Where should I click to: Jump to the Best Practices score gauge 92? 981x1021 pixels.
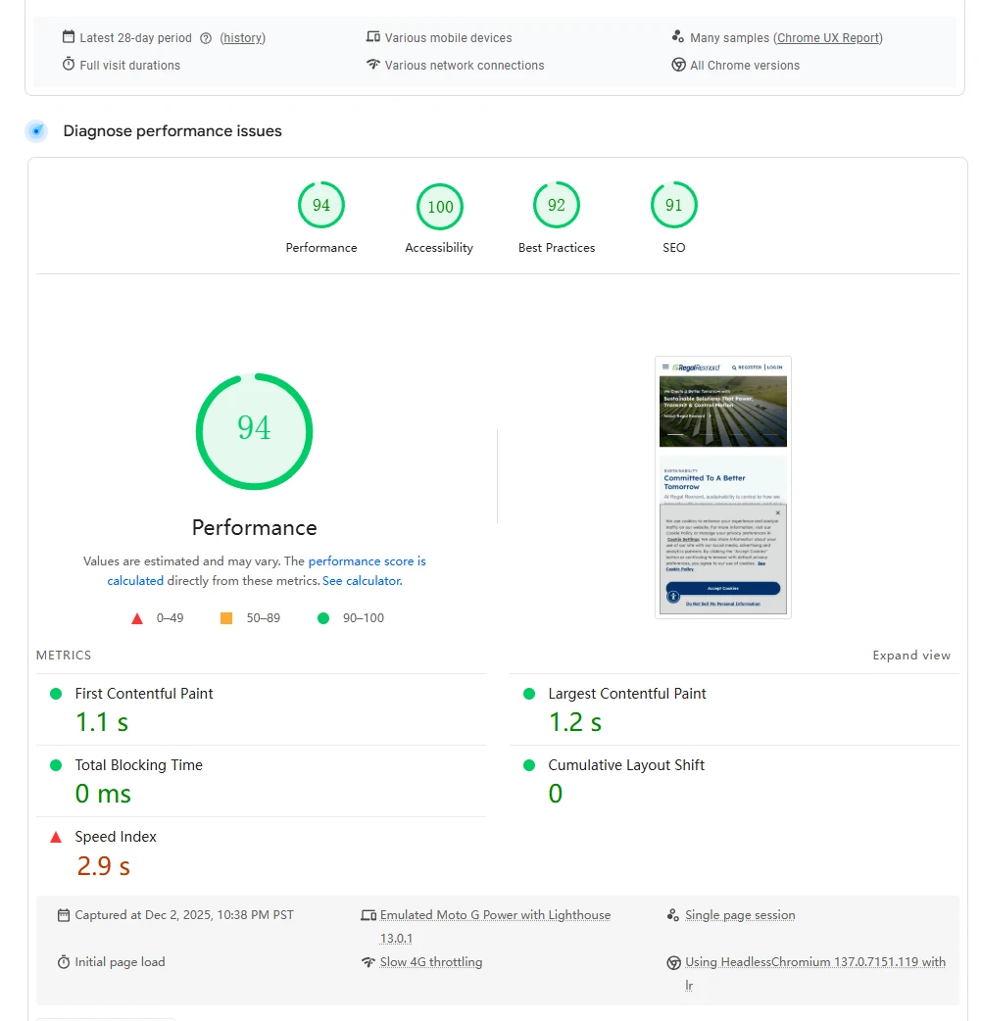557,205
